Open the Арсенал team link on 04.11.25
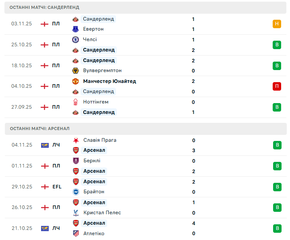 tap(94, 150)
